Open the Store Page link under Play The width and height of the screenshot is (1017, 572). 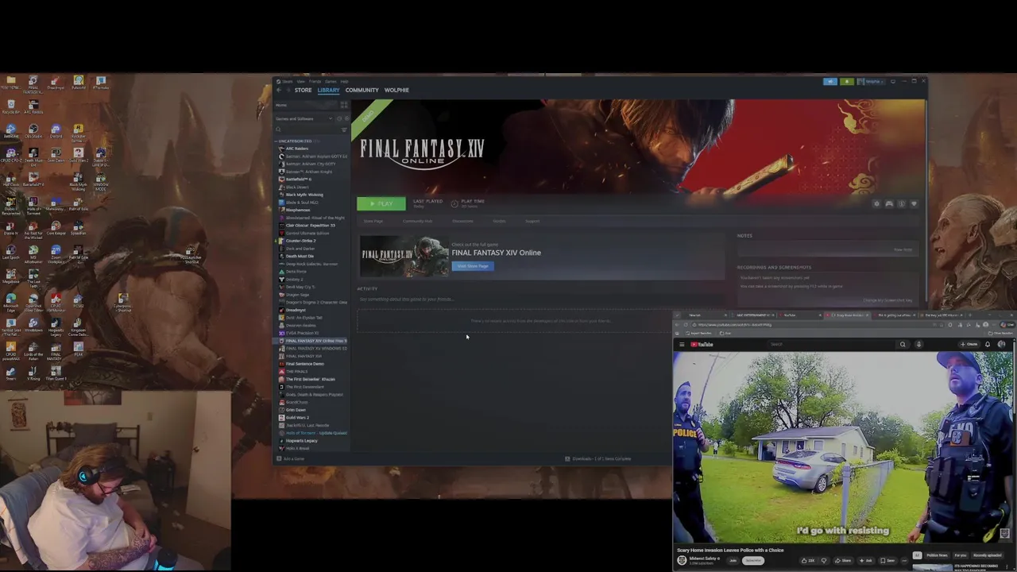tap(373, 221)
